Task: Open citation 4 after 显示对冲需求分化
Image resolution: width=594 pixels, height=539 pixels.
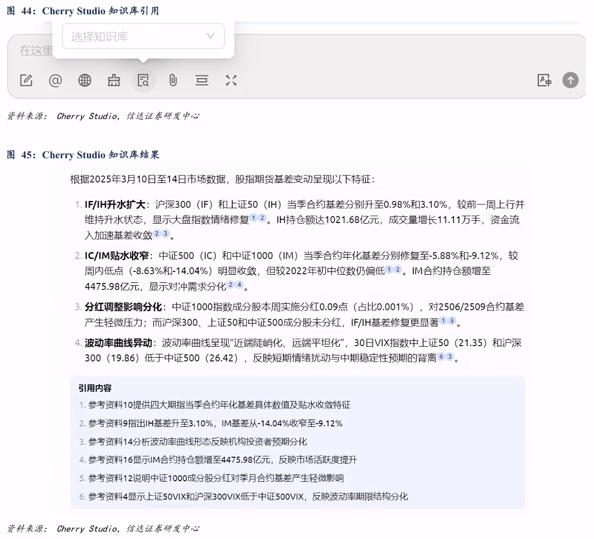Action: [239, 284]
